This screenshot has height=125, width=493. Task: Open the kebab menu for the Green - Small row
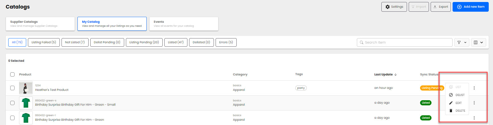pos(474,103)
